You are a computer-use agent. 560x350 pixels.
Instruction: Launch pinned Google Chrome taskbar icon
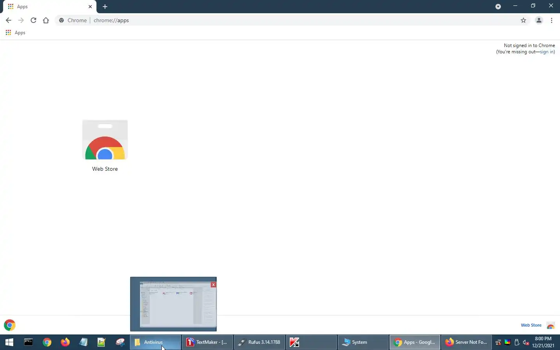[x=47, y=342]
